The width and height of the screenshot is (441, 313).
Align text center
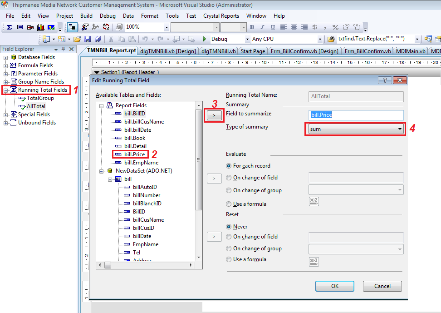pyautogui.click(x=294, y=27)
